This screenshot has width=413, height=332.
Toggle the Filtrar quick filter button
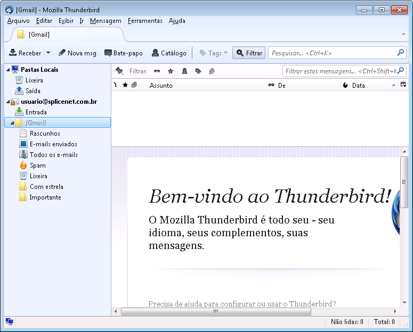pyautogui.click(x=249, y=53)
